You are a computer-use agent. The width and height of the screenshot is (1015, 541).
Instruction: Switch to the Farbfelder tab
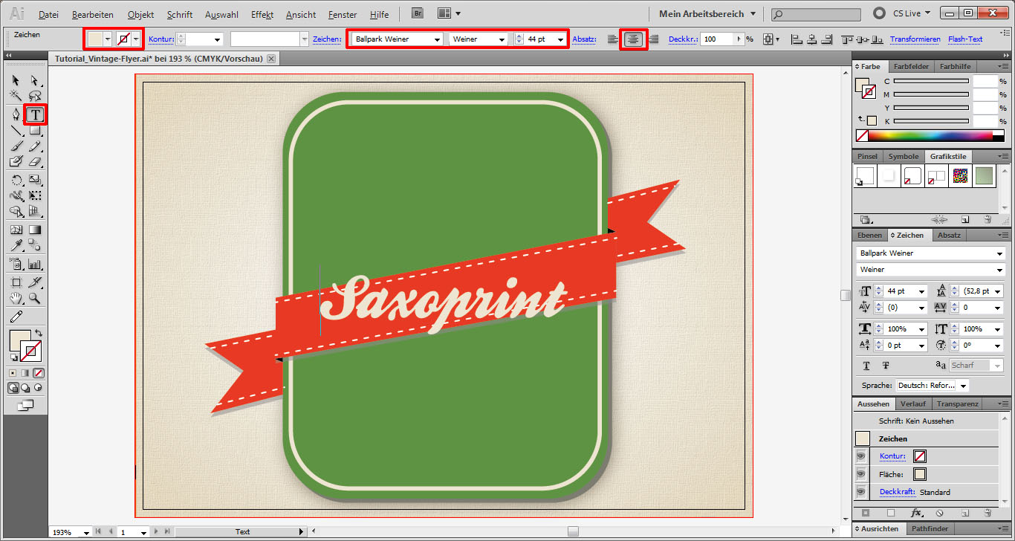pyautogui.click(x=910, y=67)
